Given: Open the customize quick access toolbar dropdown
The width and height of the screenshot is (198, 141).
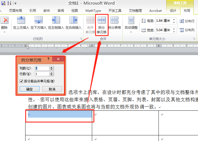Looking at the screenshot, I should [15, 3].
